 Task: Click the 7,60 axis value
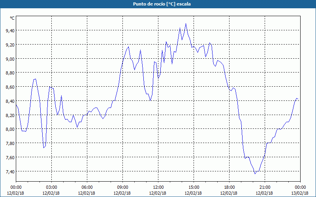[x=10, y=157]
